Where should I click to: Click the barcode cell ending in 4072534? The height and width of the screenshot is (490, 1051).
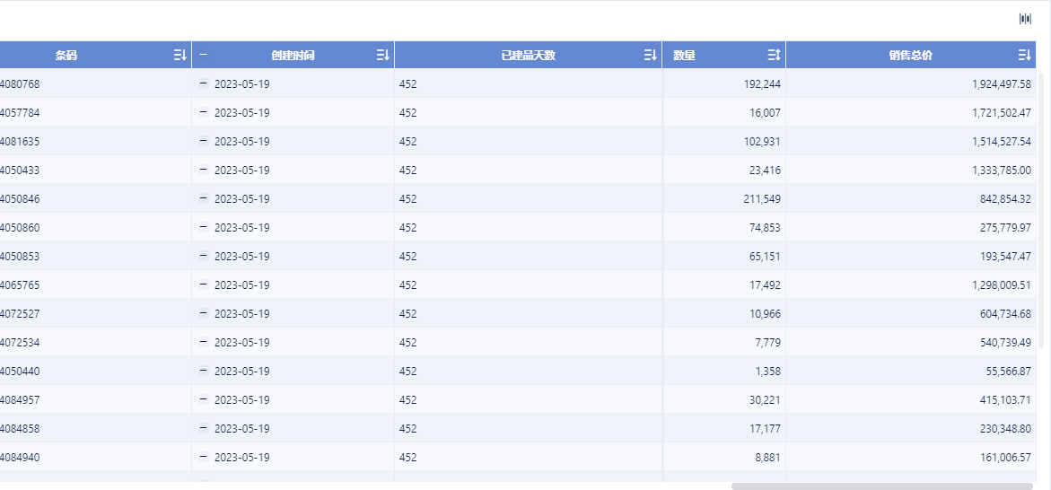pyautogui.click(x=20, y=343)
